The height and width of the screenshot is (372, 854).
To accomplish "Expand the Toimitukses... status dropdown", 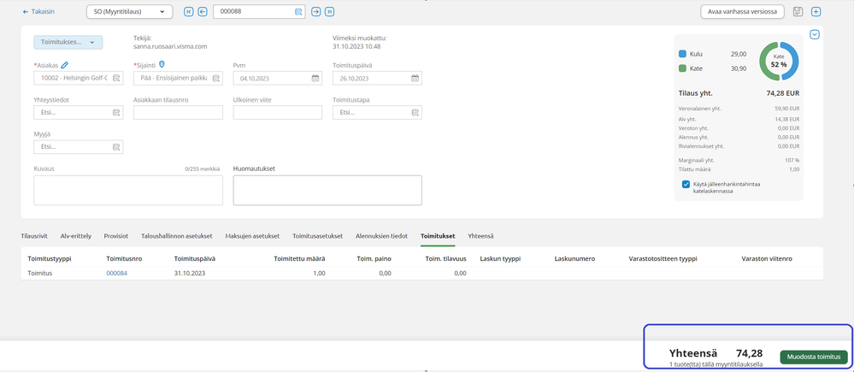I will 68,42.
